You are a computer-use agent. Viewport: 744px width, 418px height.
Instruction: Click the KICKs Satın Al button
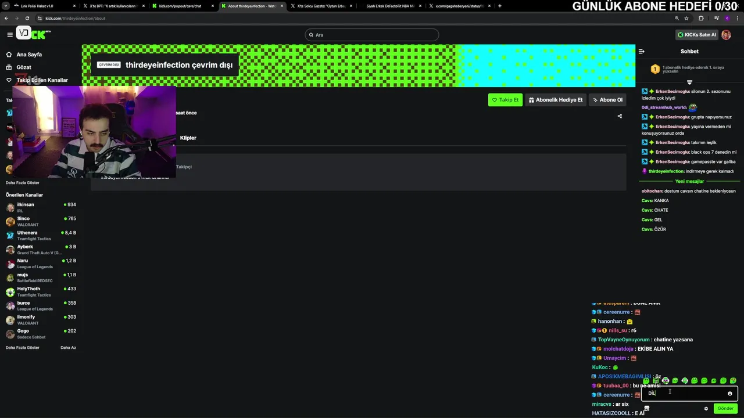696,35
